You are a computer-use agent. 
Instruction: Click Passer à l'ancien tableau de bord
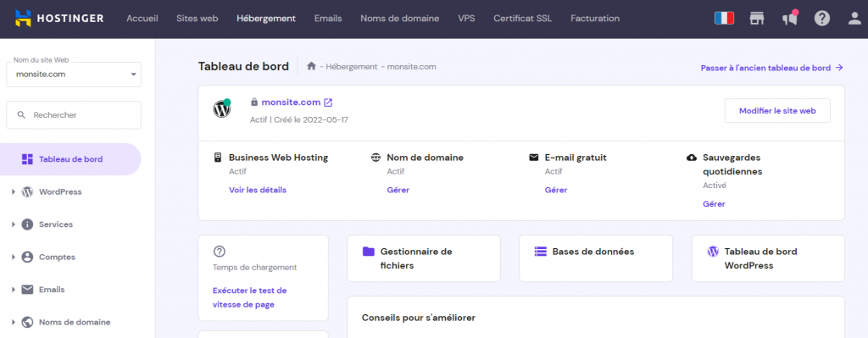point(771,68)
